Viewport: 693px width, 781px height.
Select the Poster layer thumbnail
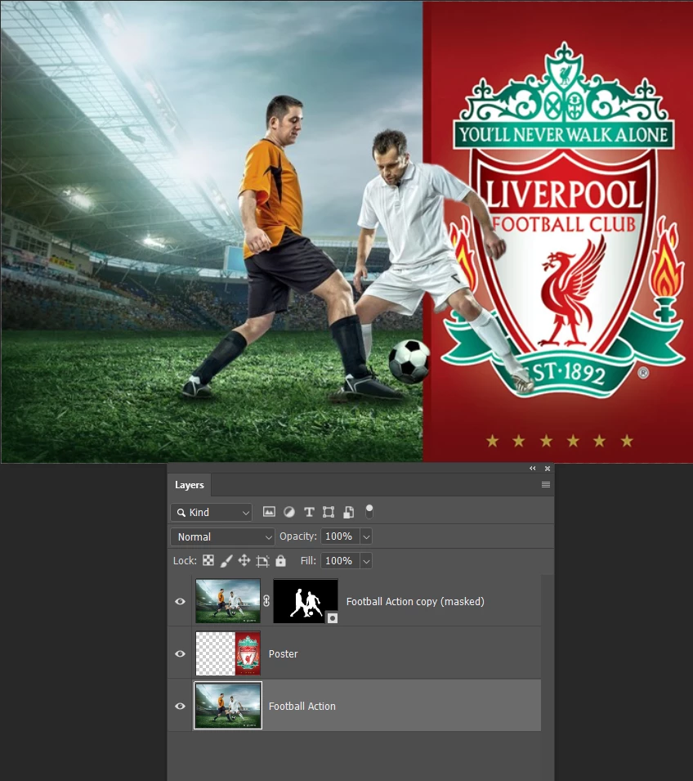point(228,653)
